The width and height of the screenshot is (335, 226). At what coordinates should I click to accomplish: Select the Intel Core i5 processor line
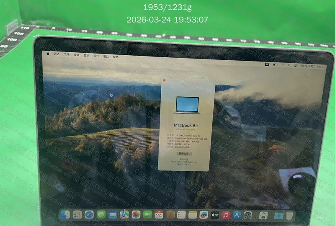(188, 136)
